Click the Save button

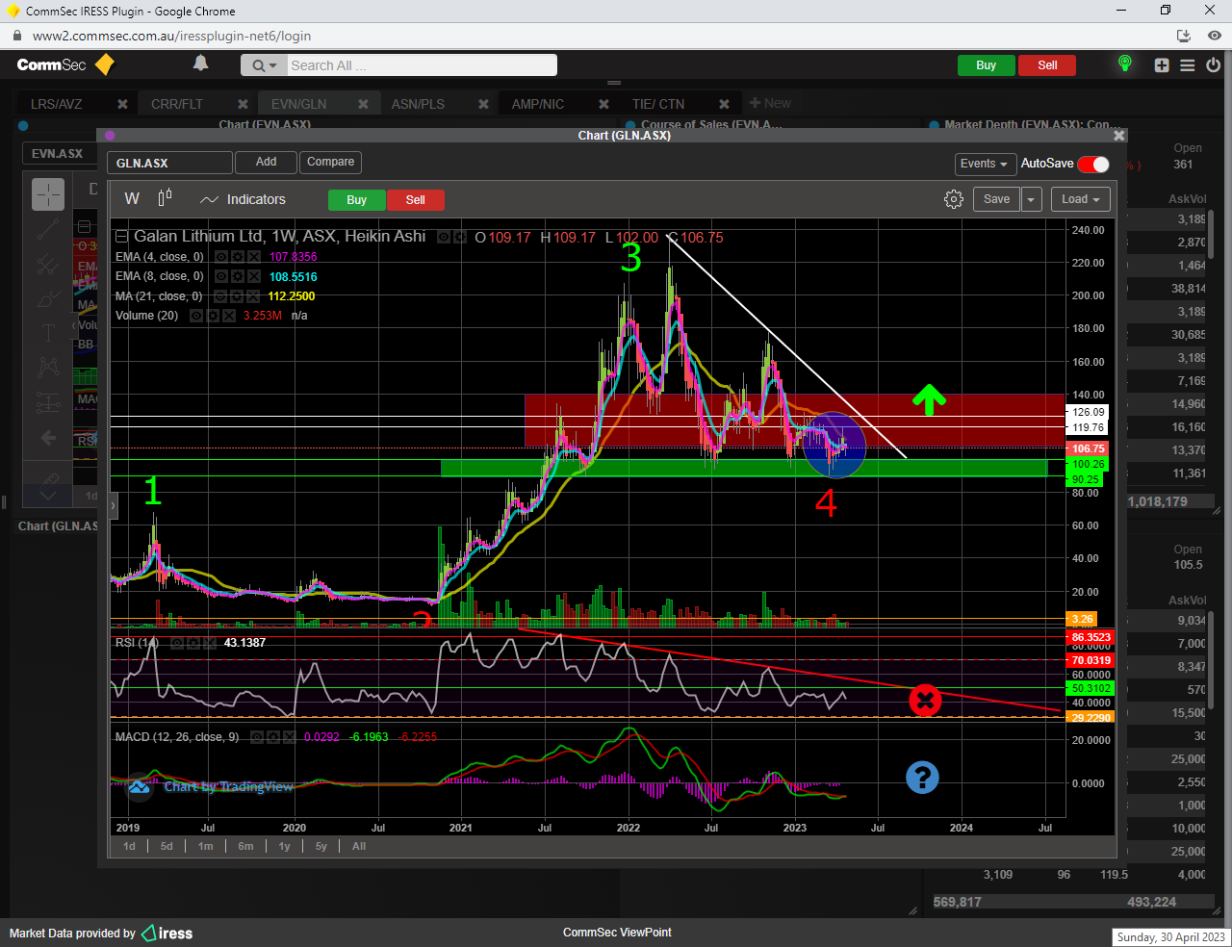pos(996,199)
